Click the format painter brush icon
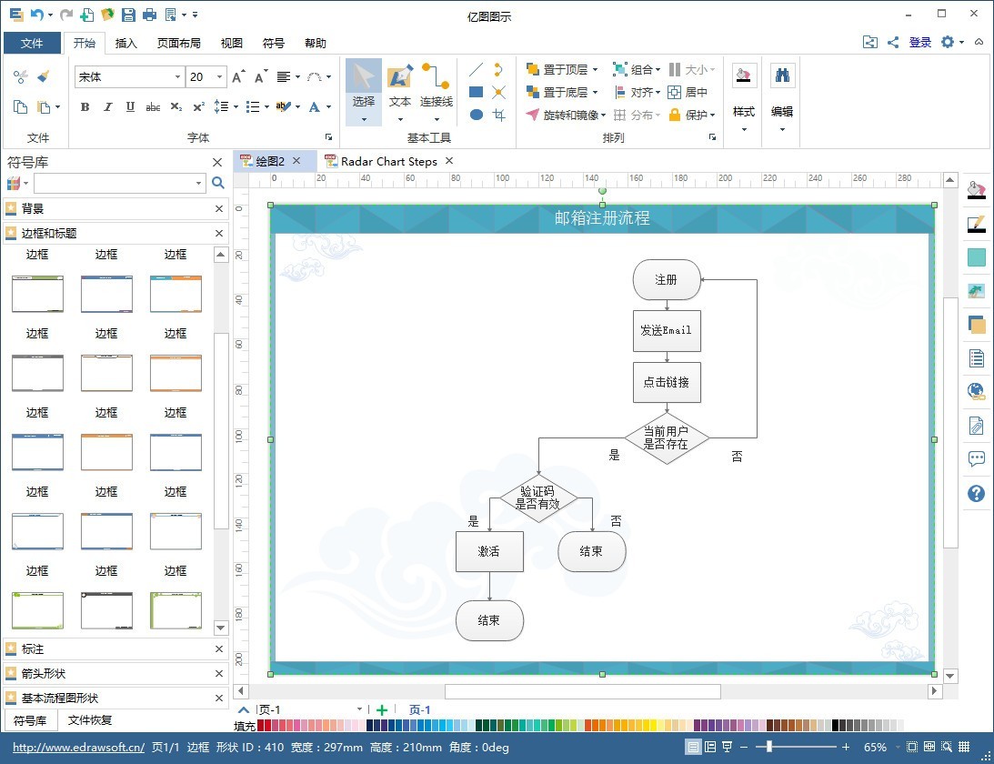This screenshot has width=994, height=764. [x=43, y=76]
